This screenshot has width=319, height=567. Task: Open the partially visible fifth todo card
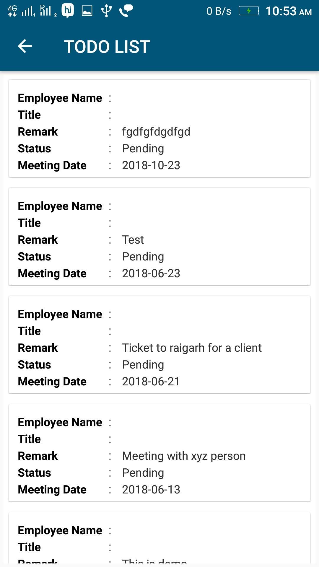(159, 538)
